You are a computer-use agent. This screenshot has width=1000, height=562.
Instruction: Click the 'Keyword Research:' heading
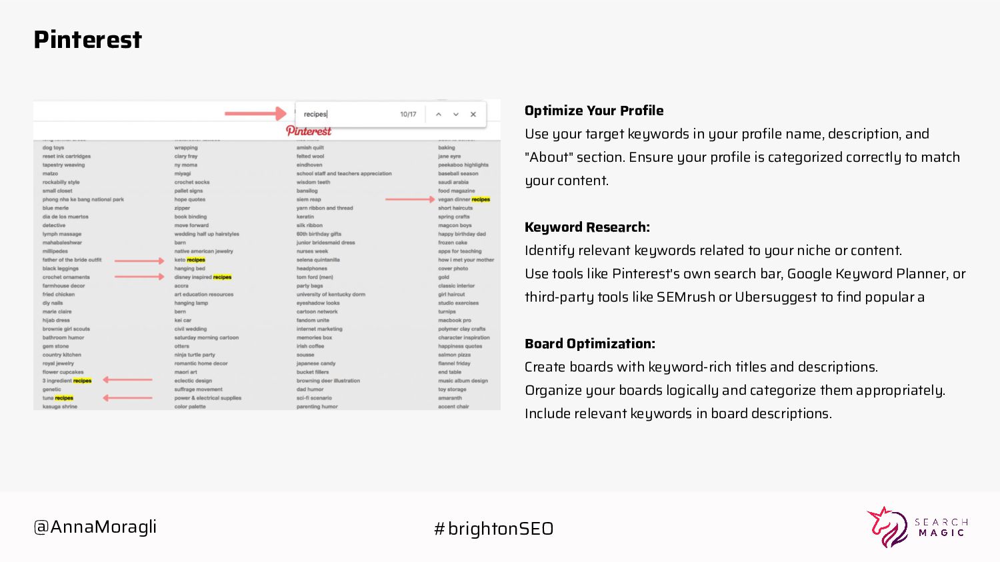pyautogui.click(x=587, y=227)
